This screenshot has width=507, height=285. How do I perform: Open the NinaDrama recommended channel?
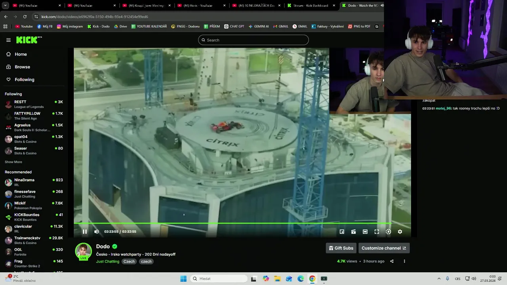[x=34, y=182]
